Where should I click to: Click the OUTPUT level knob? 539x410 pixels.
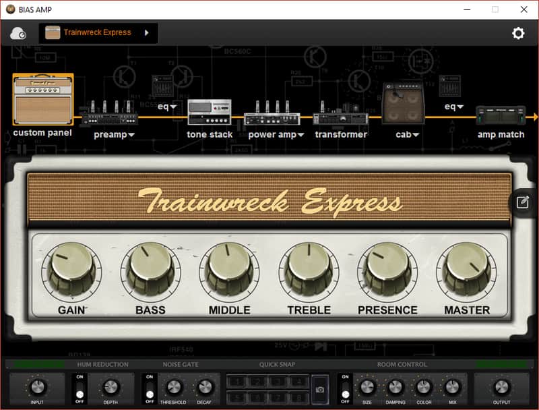pyautogui.click(x=501, y=387)
